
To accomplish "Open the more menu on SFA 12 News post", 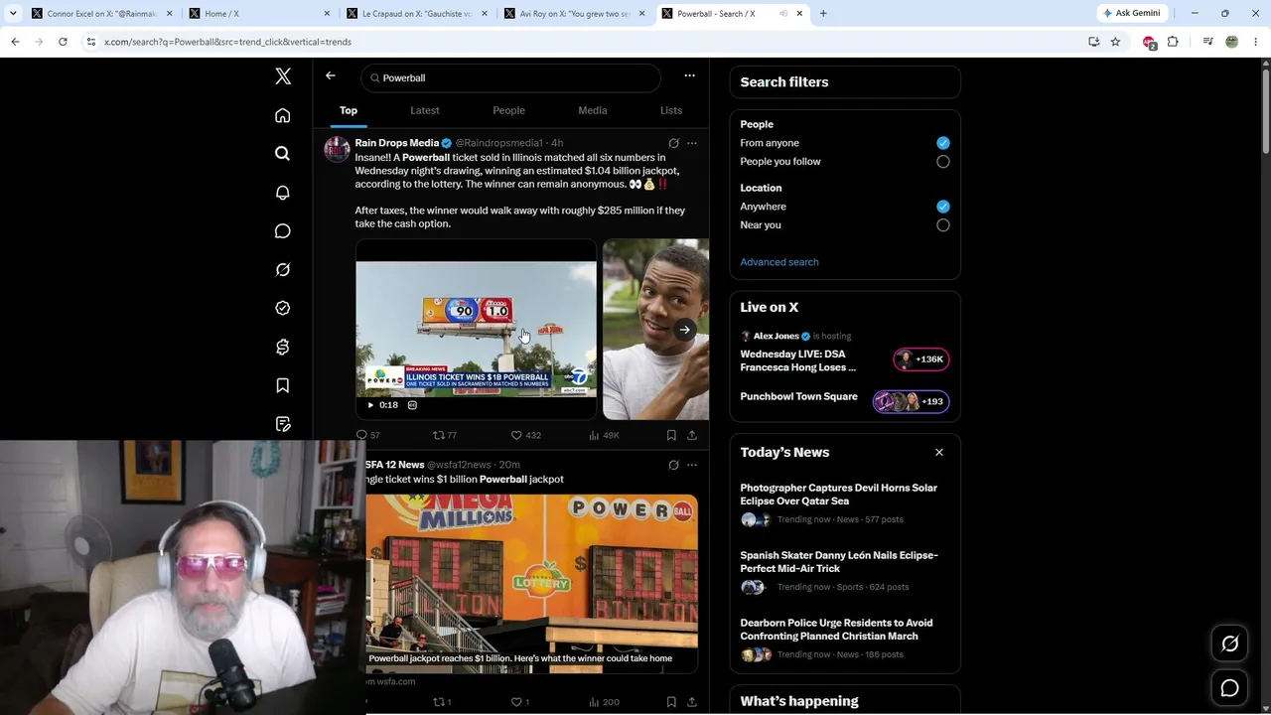I will [692, 465].
